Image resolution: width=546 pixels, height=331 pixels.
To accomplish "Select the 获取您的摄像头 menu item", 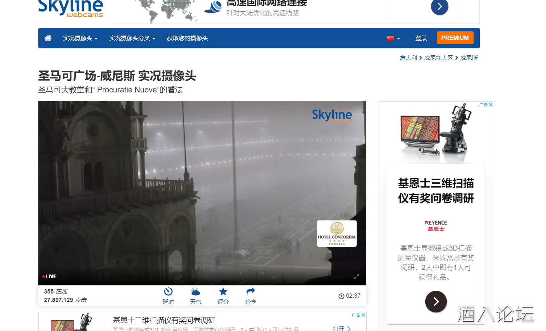I will [x=187, y=38].
